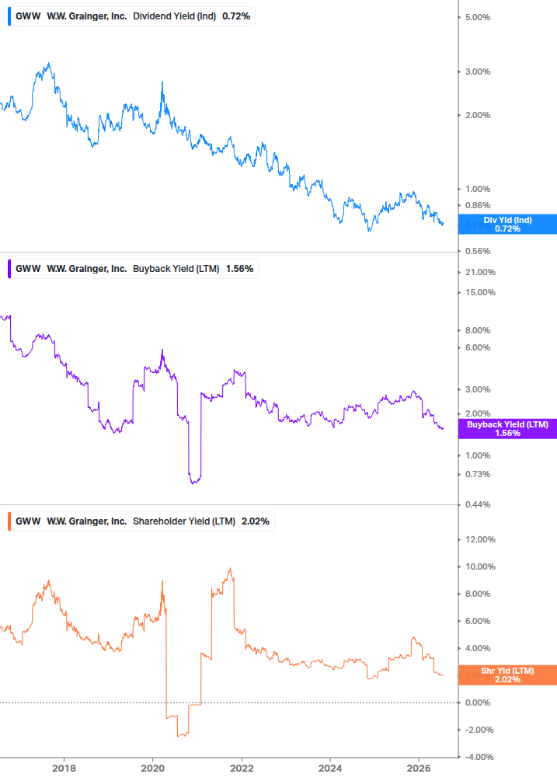557x781 pixels.
Task: Click the -2.00% axis label in shareholder yield chart
Action: 479,730
